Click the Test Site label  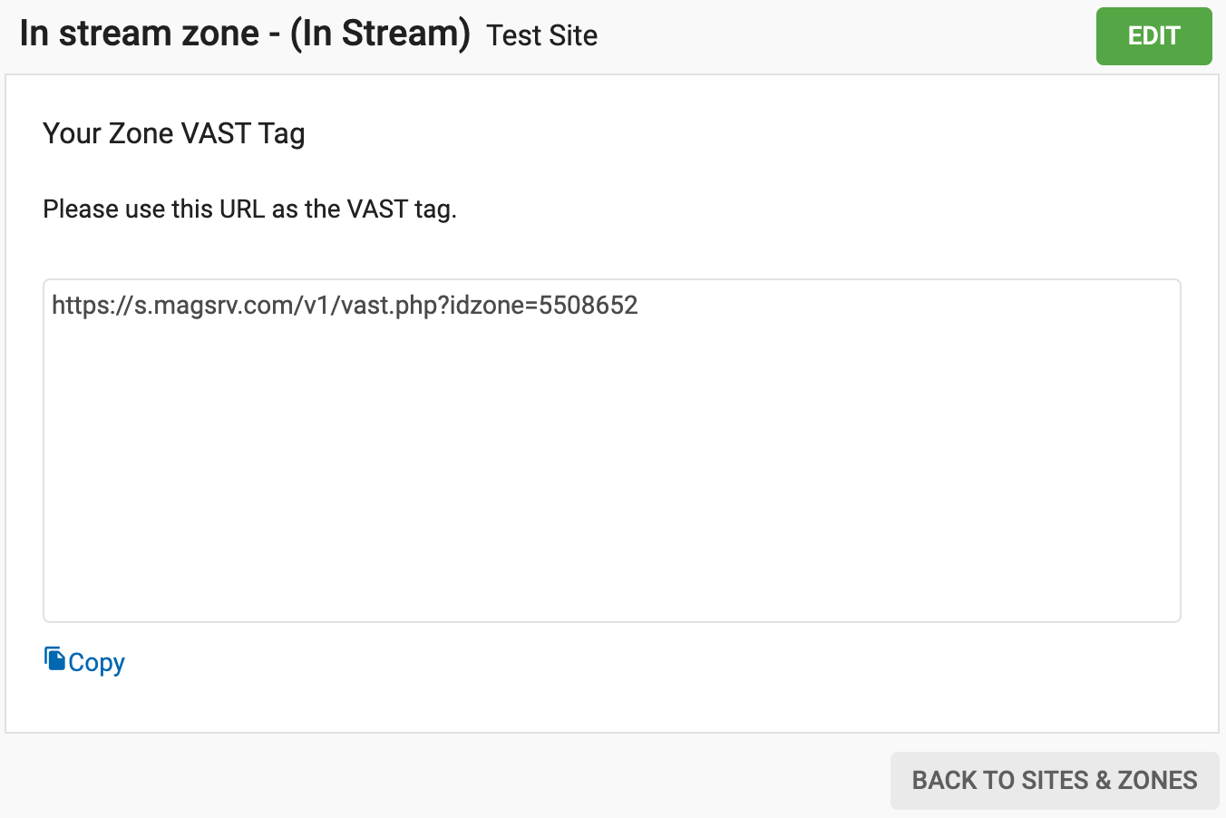click(x=541, y=35)
